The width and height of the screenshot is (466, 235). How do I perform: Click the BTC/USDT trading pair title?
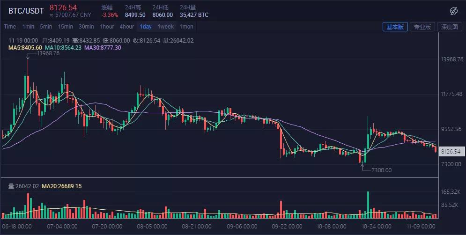pyautogui.click(x=26, y=8)
